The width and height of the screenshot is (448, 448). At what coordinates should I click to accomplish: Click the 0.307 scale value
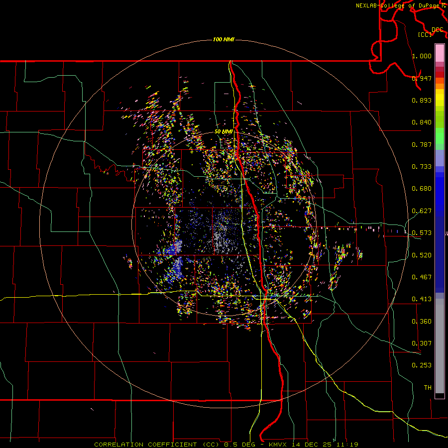point(422,343)
